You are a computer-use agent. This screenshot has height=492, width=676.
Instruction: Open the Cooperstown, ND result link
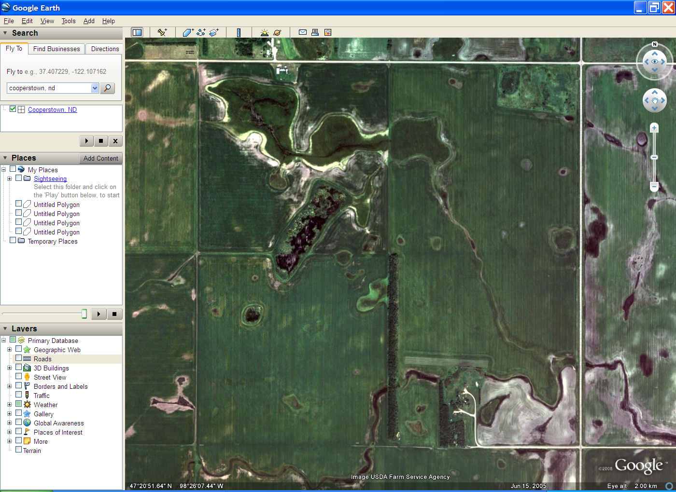point(52,109)
